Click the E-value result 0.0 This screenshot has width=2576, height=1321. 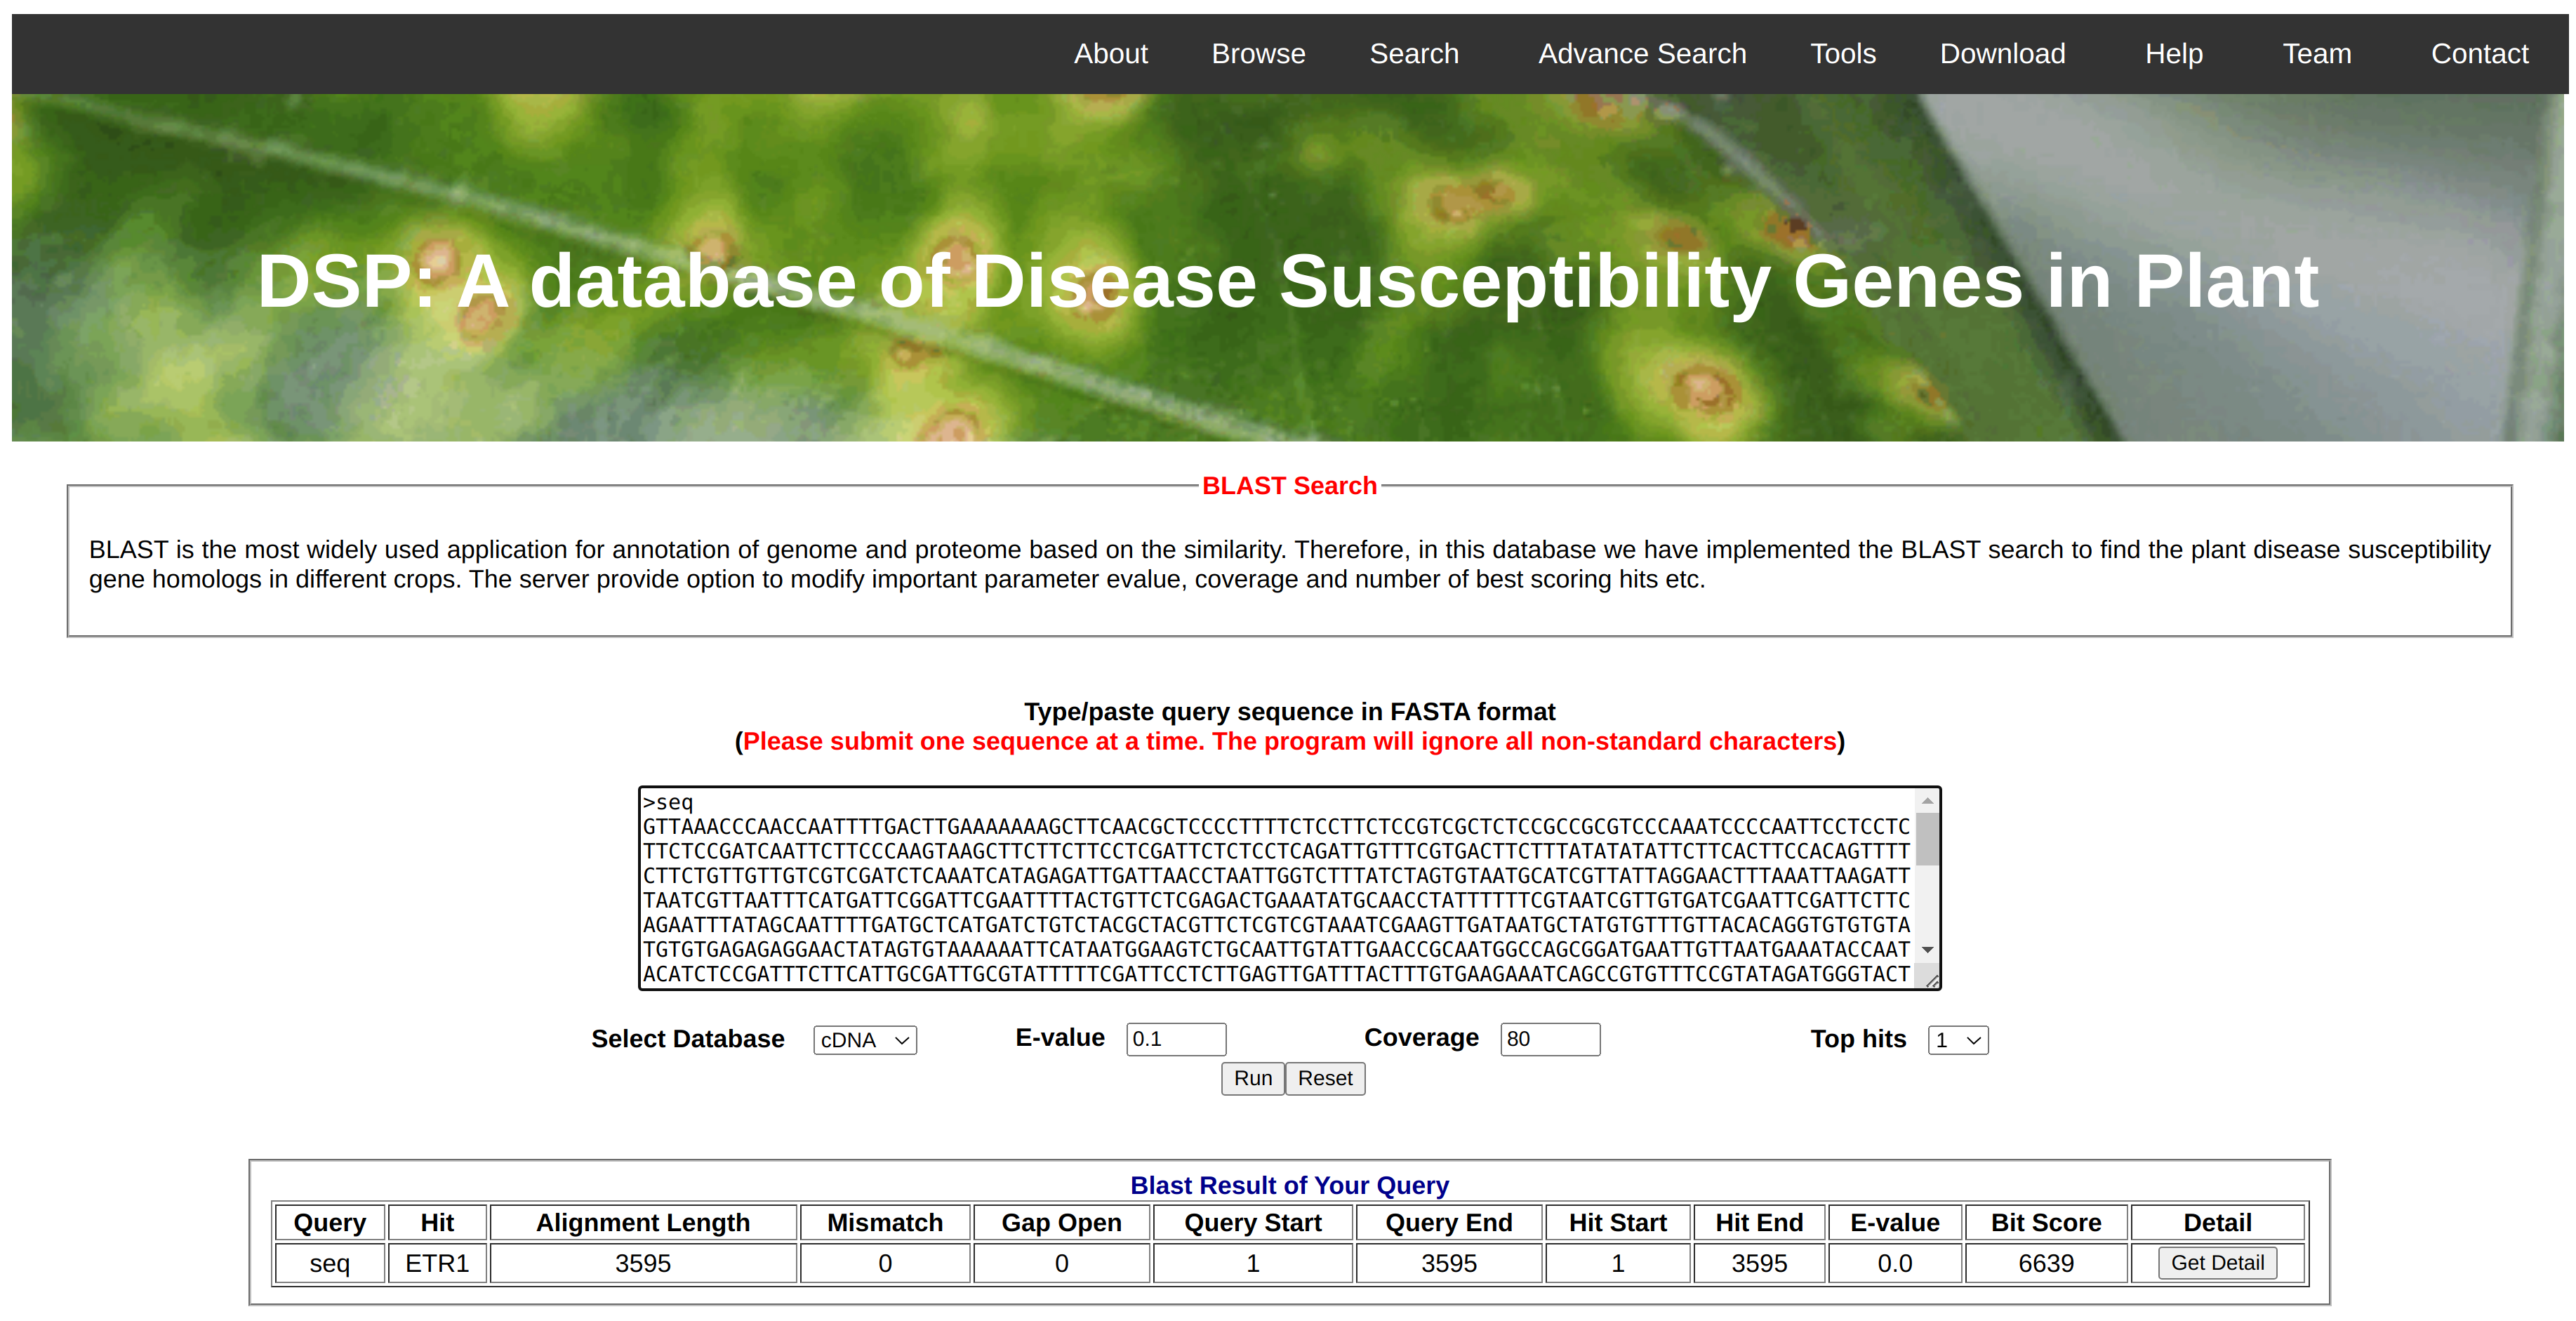point(1894,1263)
